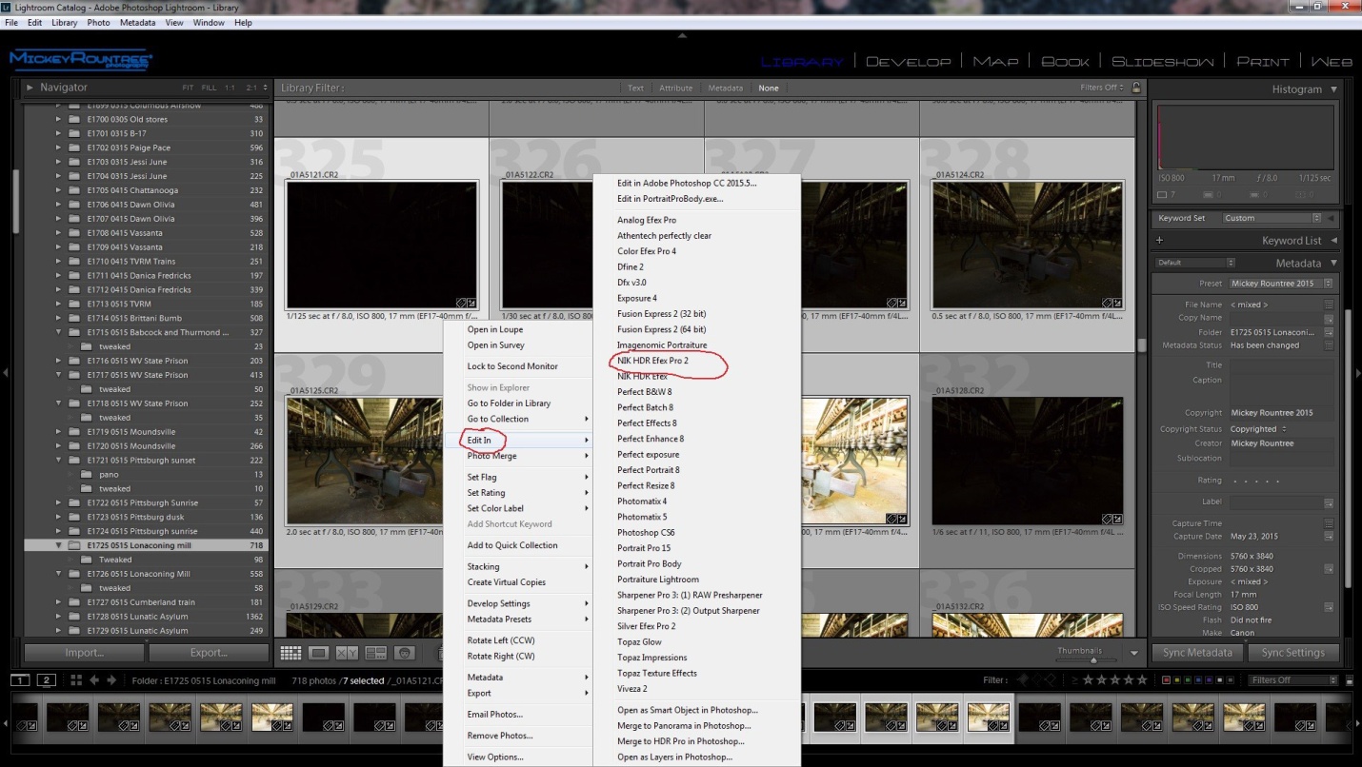Collapse the Histogram panel
The height and width of the screenshot is (767, 1362).
(1333, 89)
